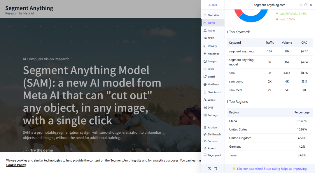Click the Similarweb icon
This screenshot has width=315, height=173.
pos(205,134)
